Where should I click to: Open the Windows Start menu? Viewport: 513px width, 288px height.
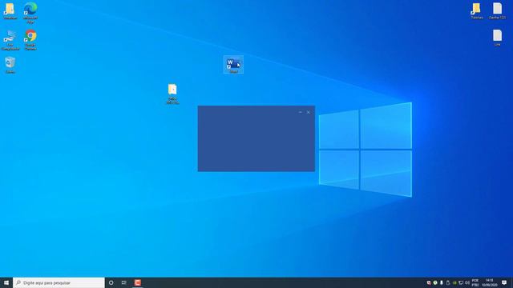6,282
